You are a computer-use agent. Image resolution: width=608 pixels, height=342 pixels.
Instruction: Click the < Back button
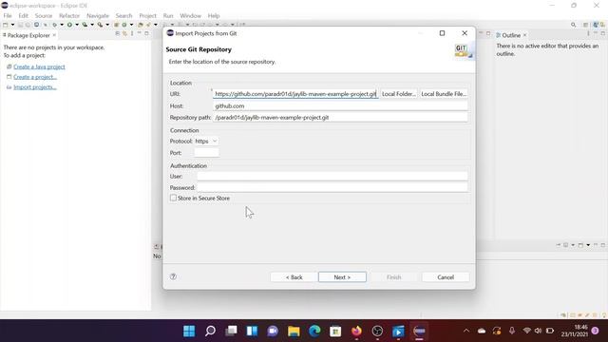point(294,277)
